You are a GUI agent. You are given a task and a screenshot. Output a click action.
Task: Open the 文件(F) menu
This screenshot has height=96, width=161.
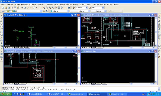point(3,4)
